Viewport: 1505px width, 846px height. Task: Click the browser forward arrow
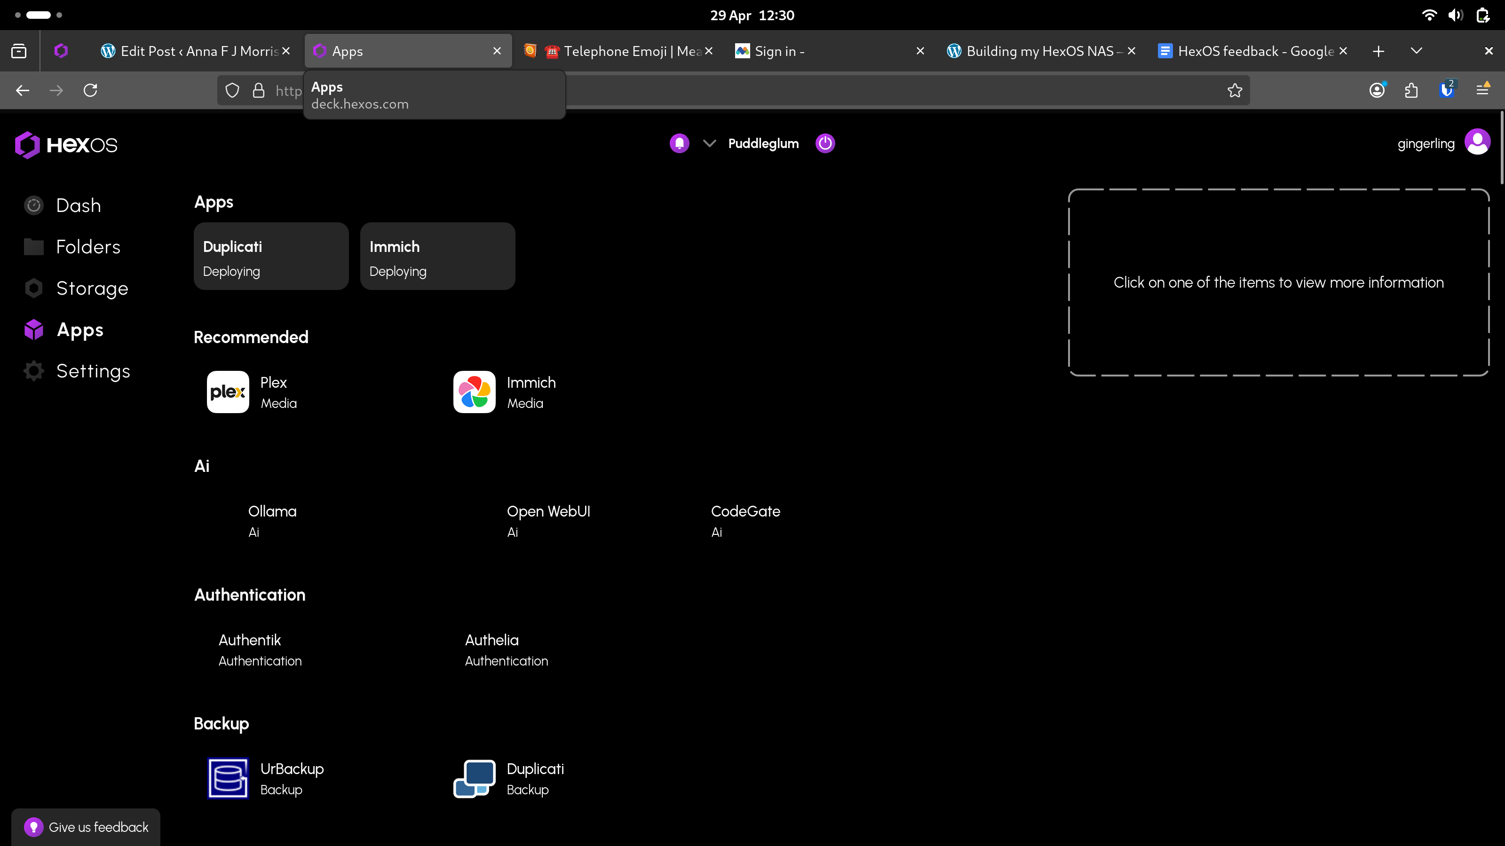(56, 91)
